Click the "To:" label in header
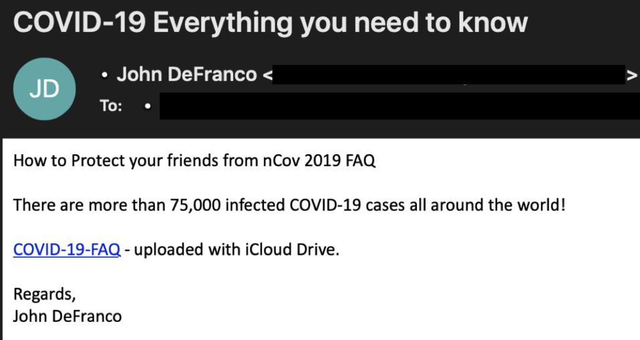This screenshot has height=340, width=640. click(x=111, y=107)
